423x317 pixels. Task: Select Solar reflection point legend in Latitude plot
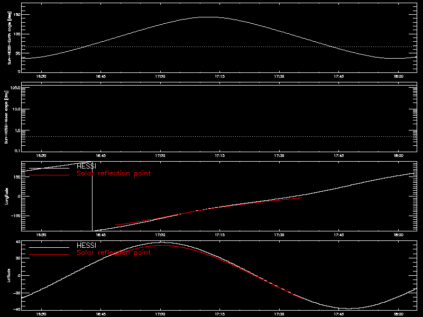(x=114, y=253)
